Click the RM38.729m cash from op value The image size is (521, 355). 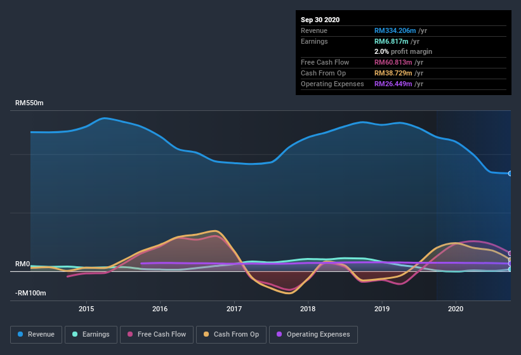[x=393, y=73]
